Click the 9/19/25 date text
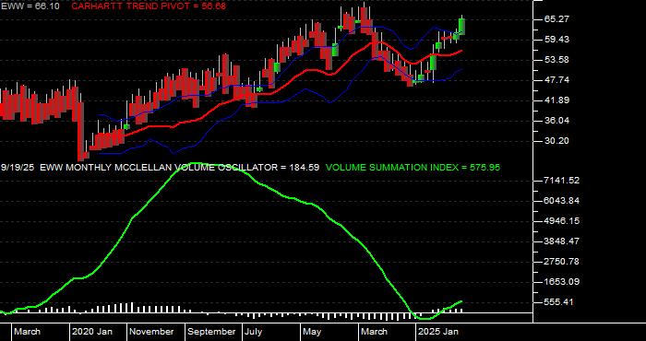Image resolution: width=646 pixels, height=341 pixels. pyautogui.click(x=18, y=168)
